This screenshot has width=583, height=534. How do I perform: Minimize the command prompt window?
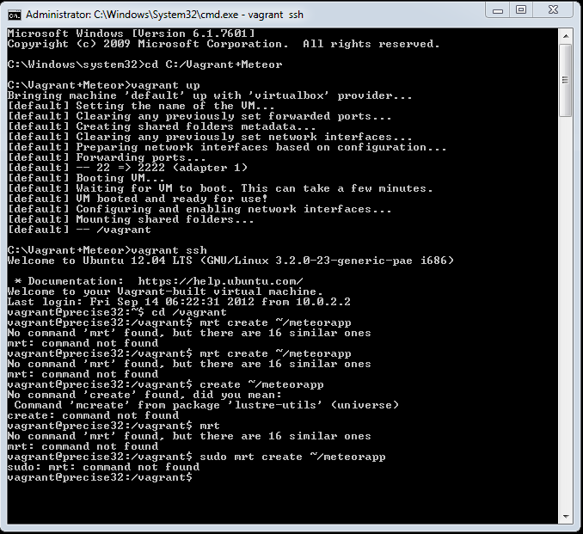coord(498,10)
